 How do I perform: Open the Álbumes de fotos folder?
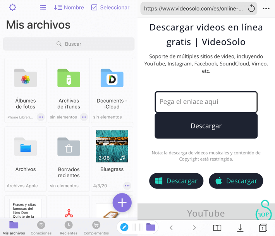(26, 90)
